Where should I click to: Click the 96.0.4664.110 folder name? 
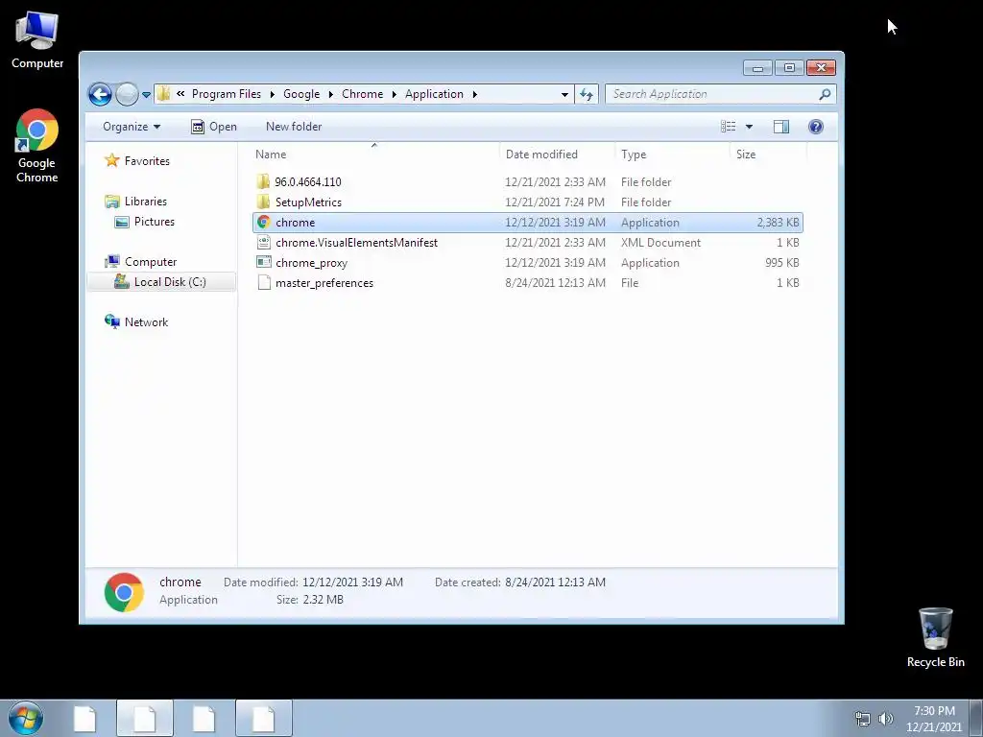pos(308,181)
